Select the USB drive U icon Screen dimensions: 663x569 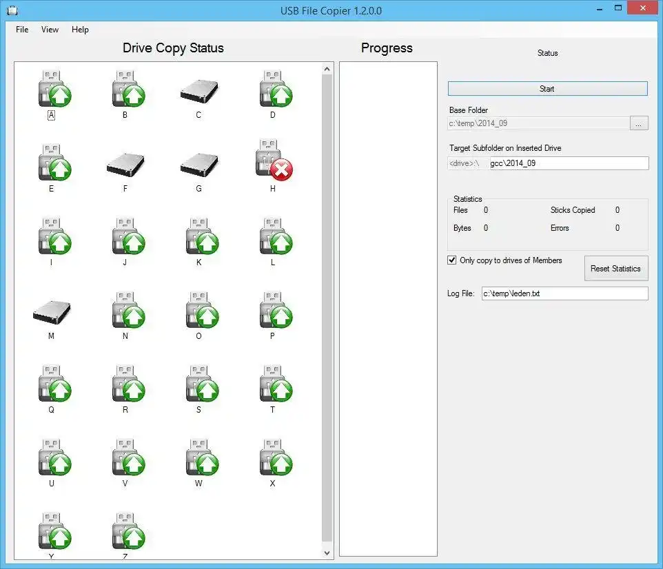click(54, 457)
